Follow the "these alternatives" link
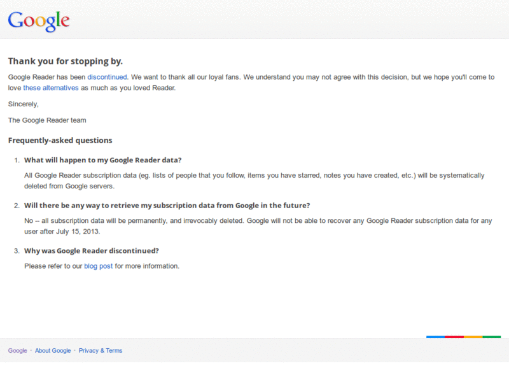This screenshot has width=509, height=382. click(x=51, y=88)
